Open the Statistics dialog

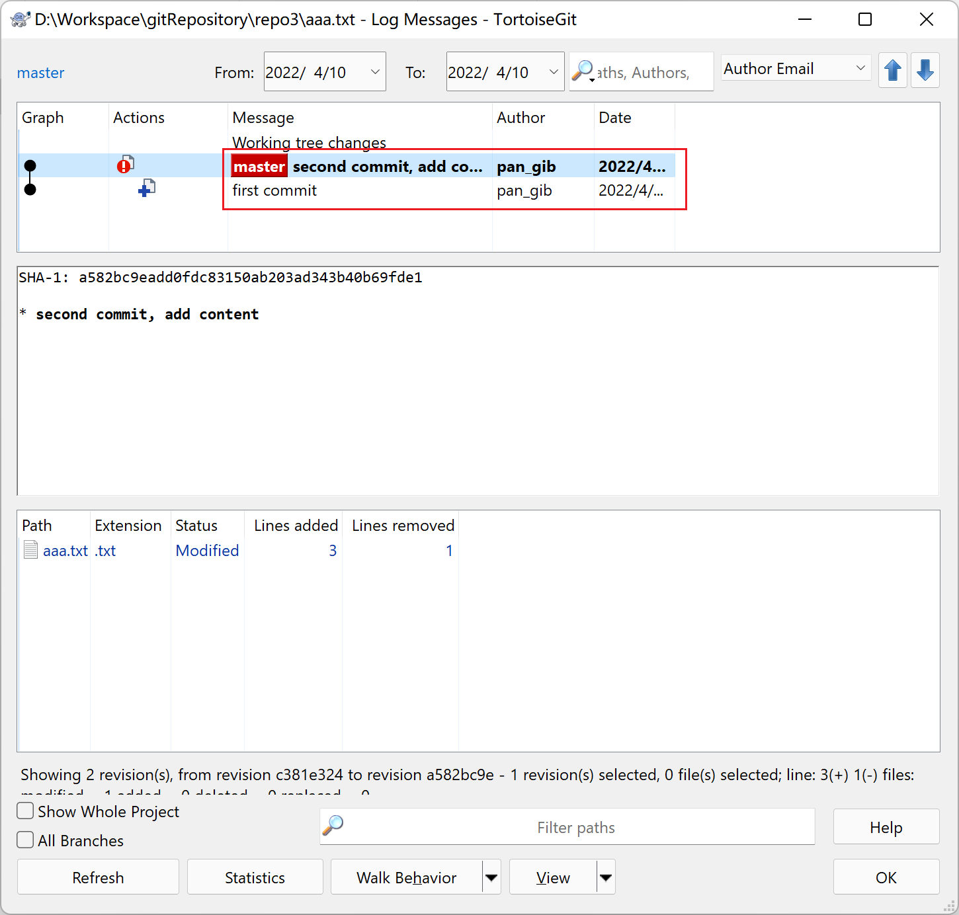[255, 877]
